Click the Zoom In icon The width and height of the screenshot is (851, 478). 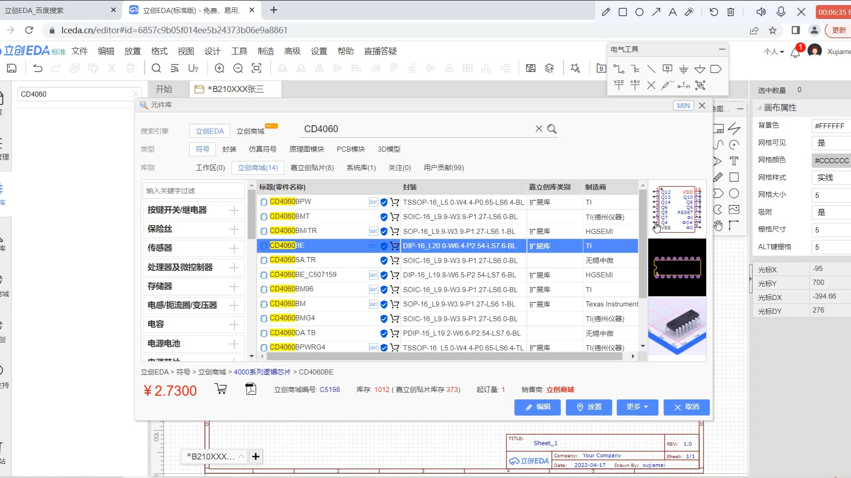219,68
